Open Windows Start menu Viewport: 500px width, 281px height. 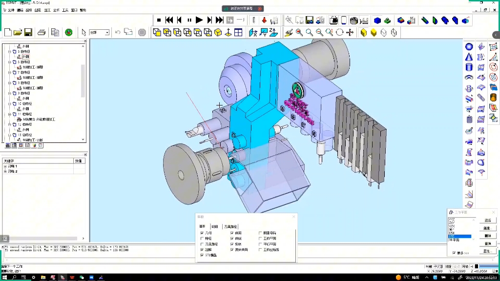click(5, 278)
